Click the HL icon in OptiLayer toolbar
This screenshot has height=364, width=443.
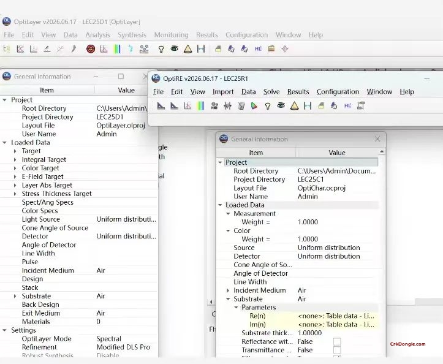[258, 49]
